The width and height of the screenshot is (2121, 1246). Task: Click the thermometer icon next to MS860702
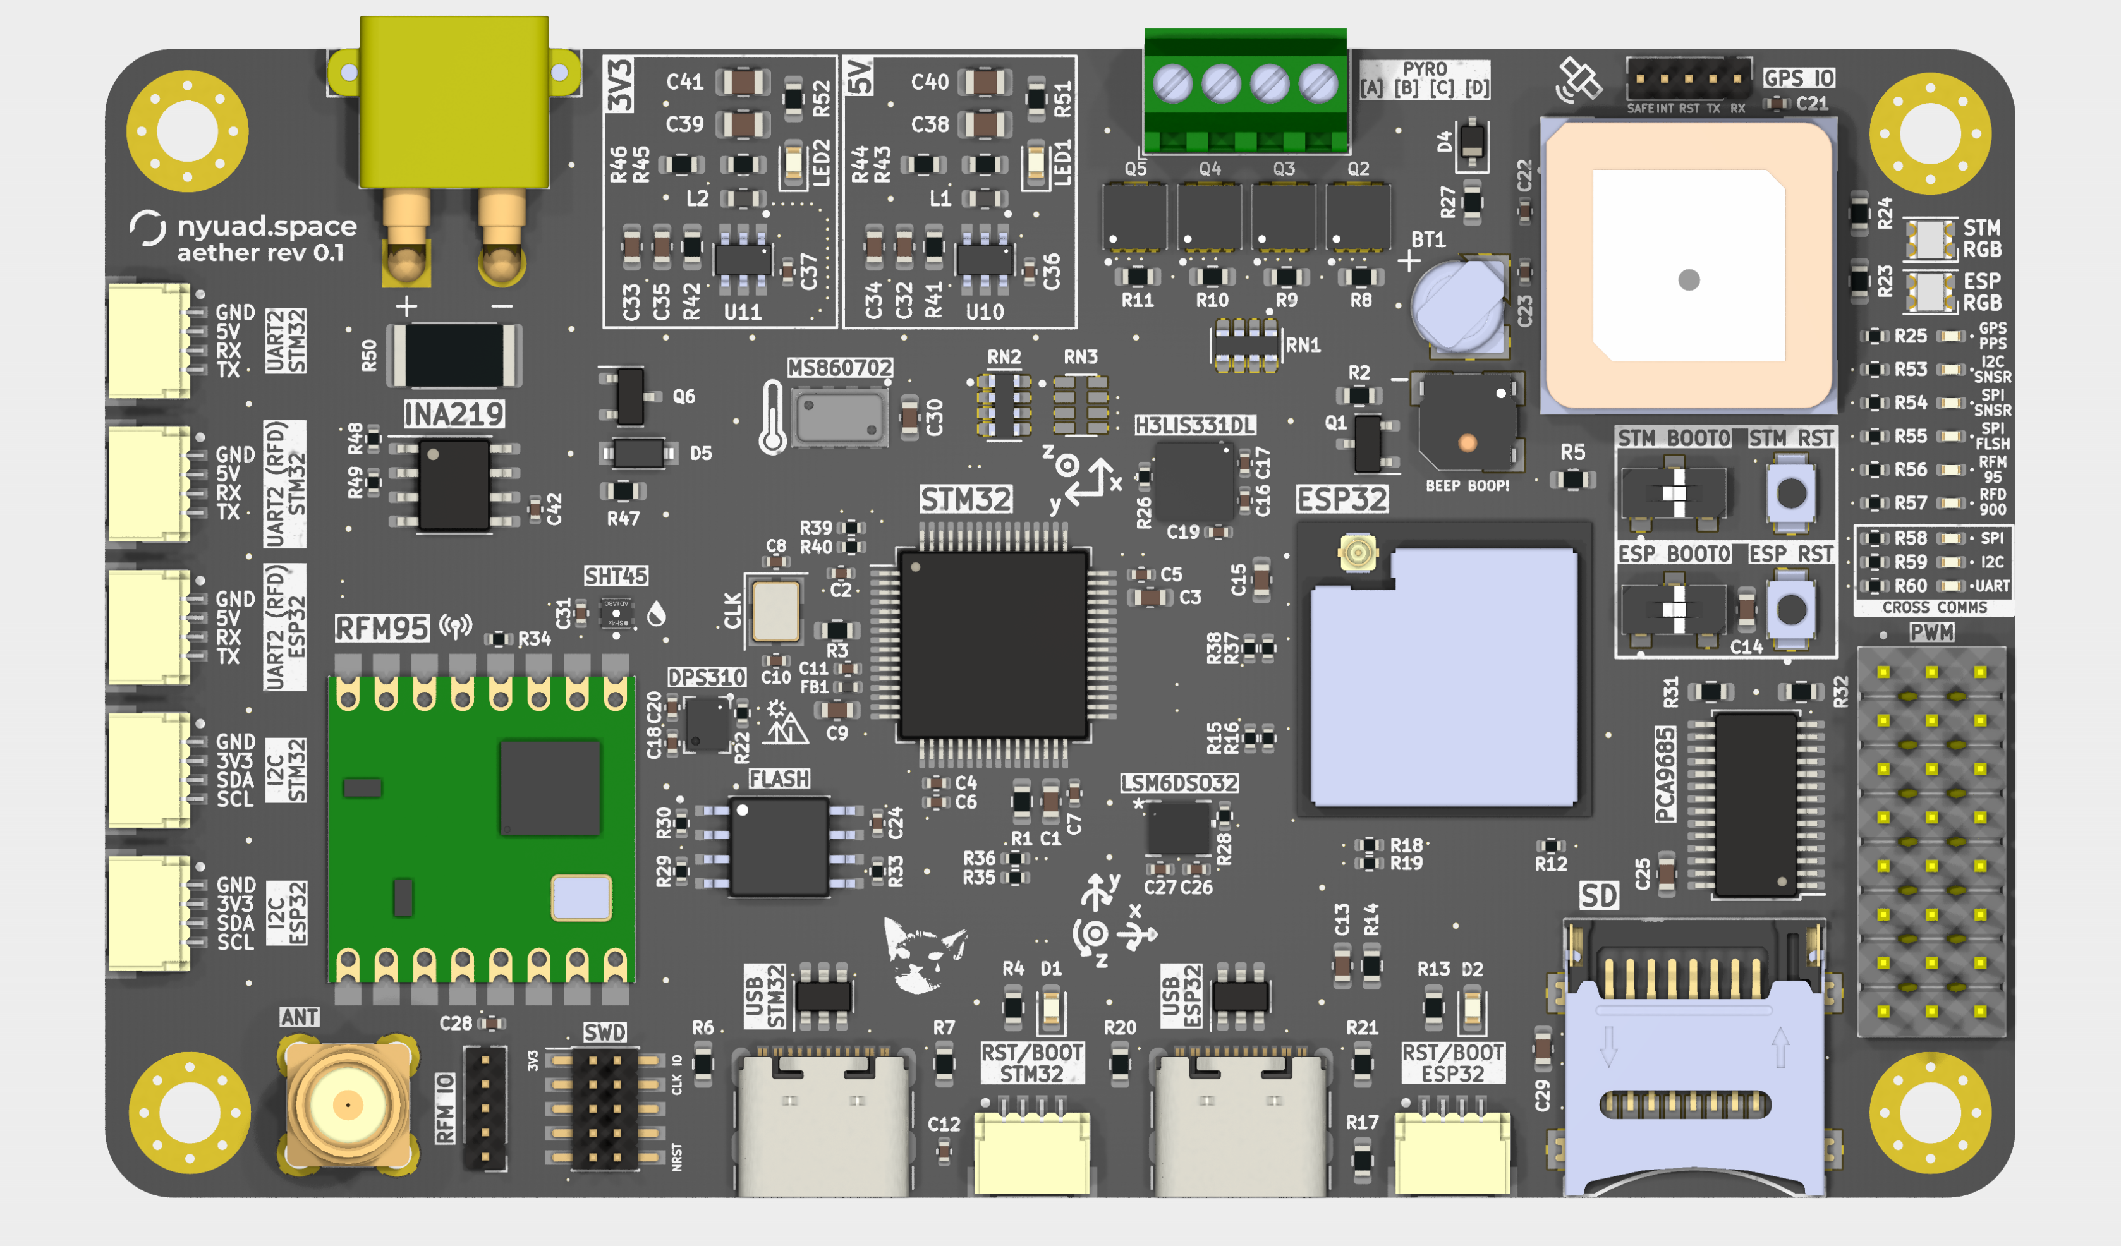772,417
